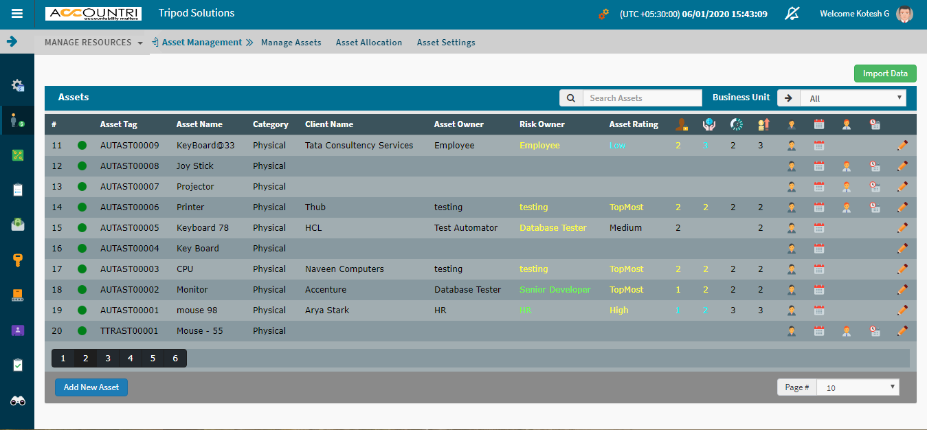Edit KeyBoard@33 asset with pencil icon
927x430 pixels.
coord(902,146)
